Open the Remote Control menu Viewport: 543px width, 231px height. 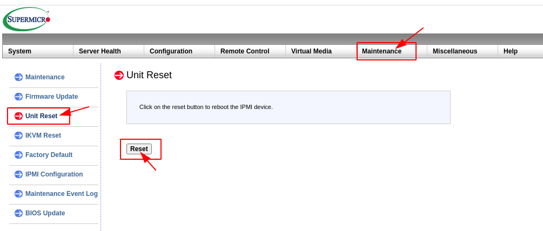(245, 51)
